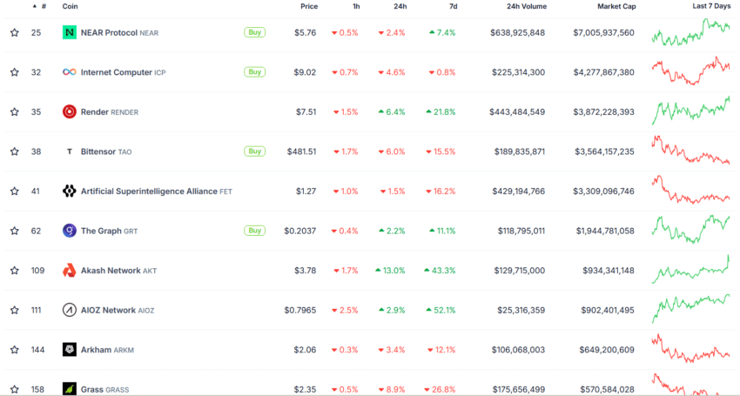Star Akash Network as a favorite
740x396 pixels.
point(15,271)
